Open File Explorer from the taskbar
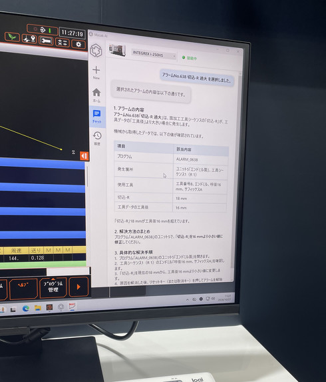326x382 pixels. click(38, 308)
